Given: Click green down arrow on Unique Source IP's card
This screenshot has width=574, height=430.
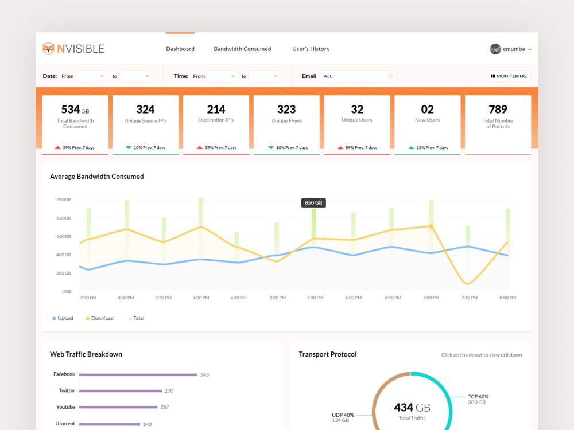Looking at the screenshot, I should coord(129,148).
